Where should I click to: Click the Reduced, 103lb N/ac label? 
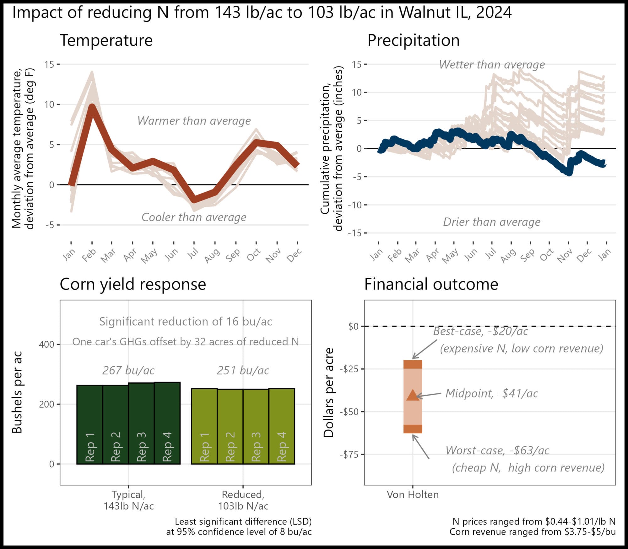click(243, 500)
